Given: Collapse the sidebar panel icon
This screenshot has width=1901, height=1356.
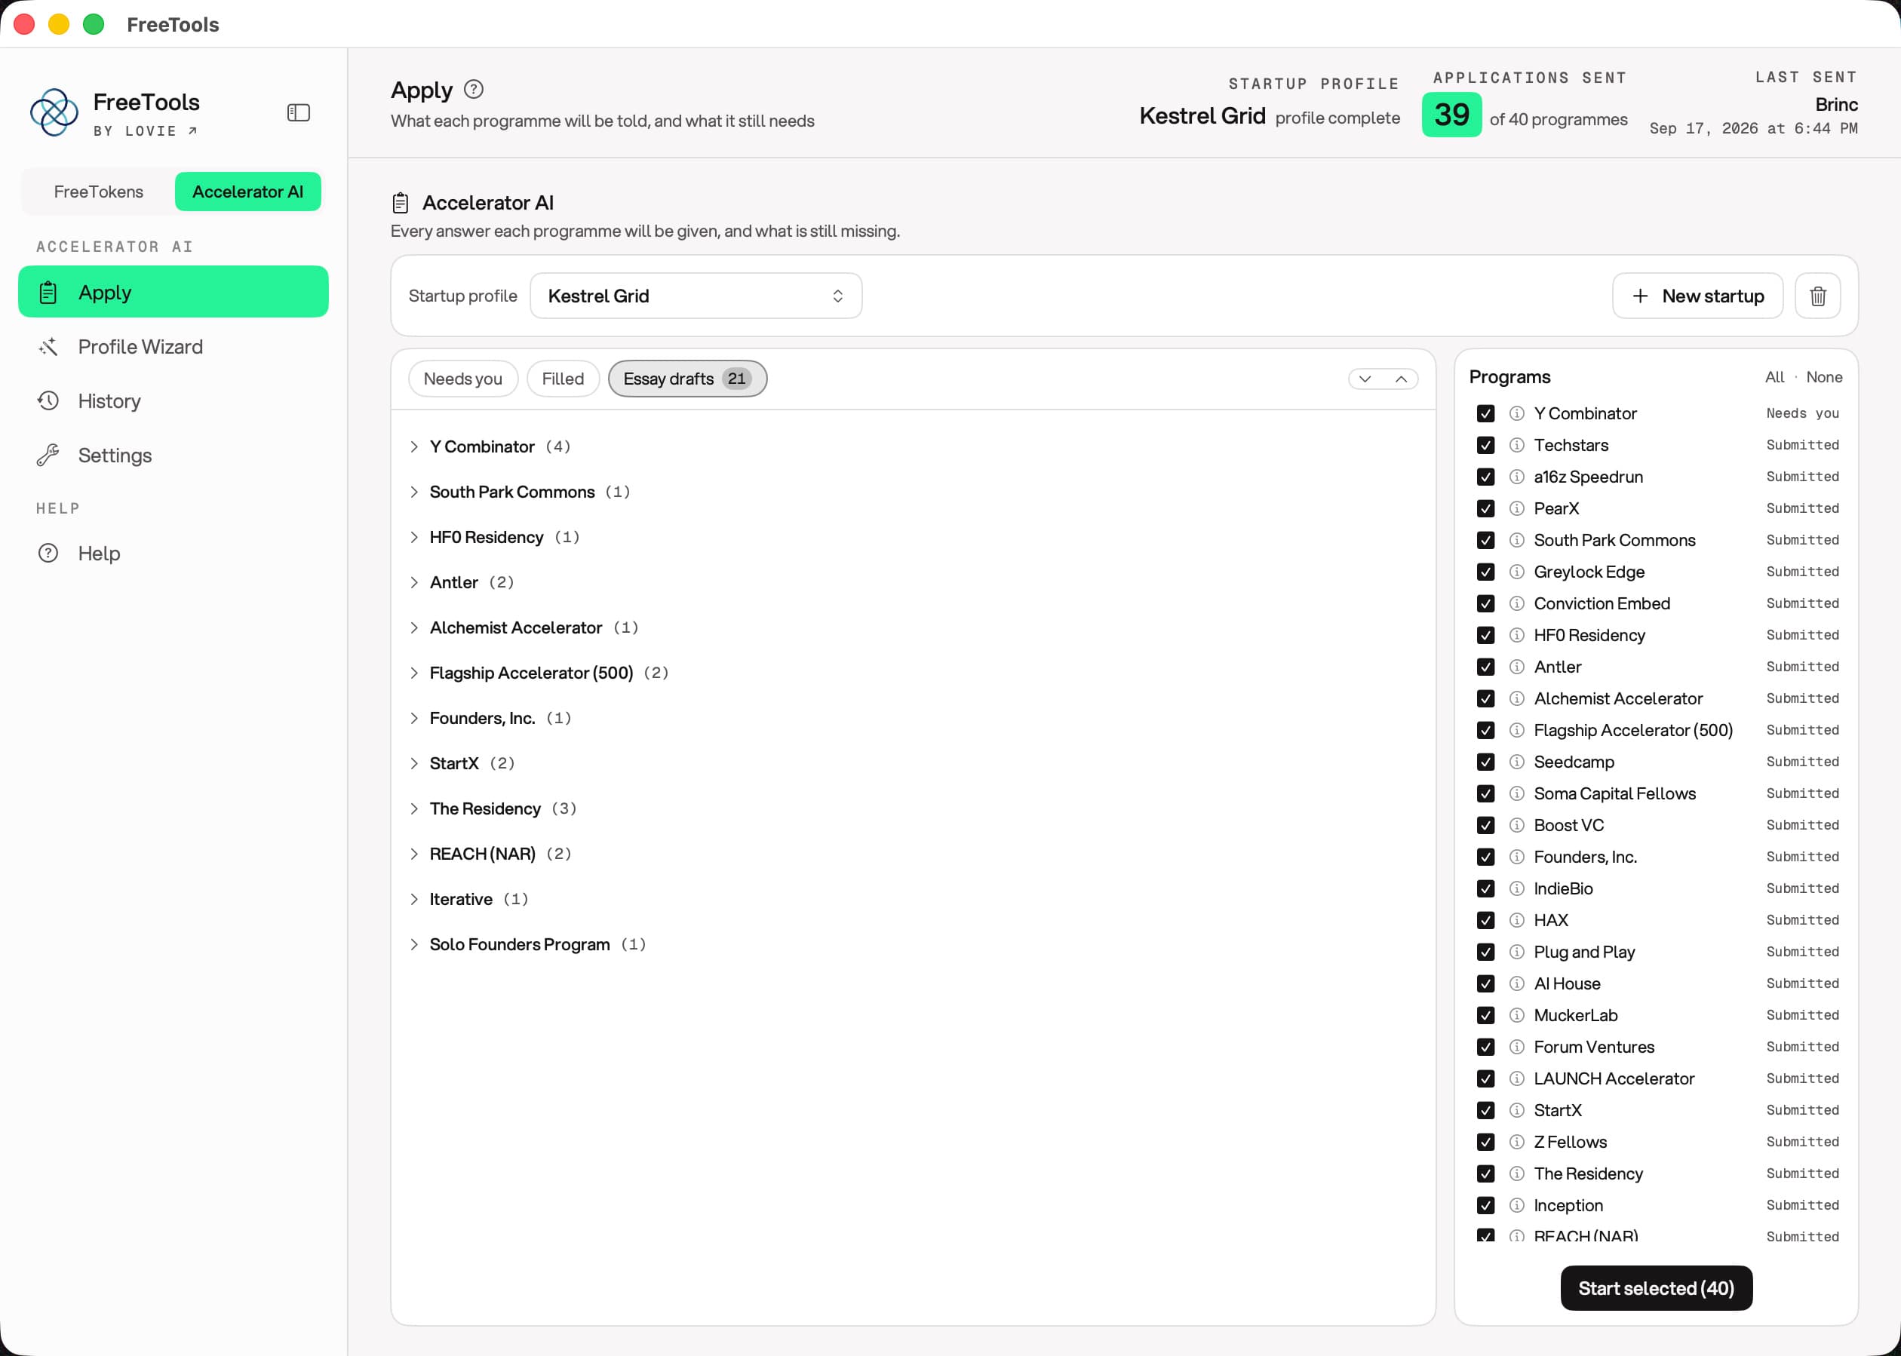Looking at the screenshot, I should (x=298, y=112).
